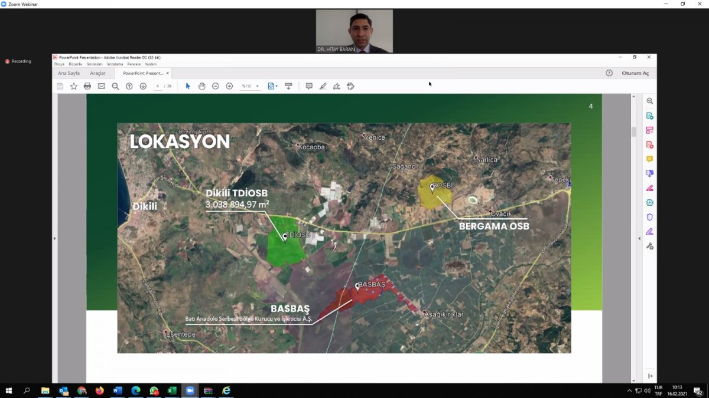
Task: Click the scroll down arrow of the document
Action: coord(634,380)
